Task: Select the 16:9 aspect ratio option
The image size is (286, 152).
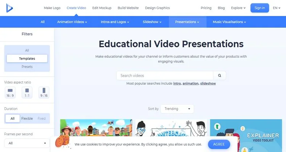Action: [x=10, y=93]
